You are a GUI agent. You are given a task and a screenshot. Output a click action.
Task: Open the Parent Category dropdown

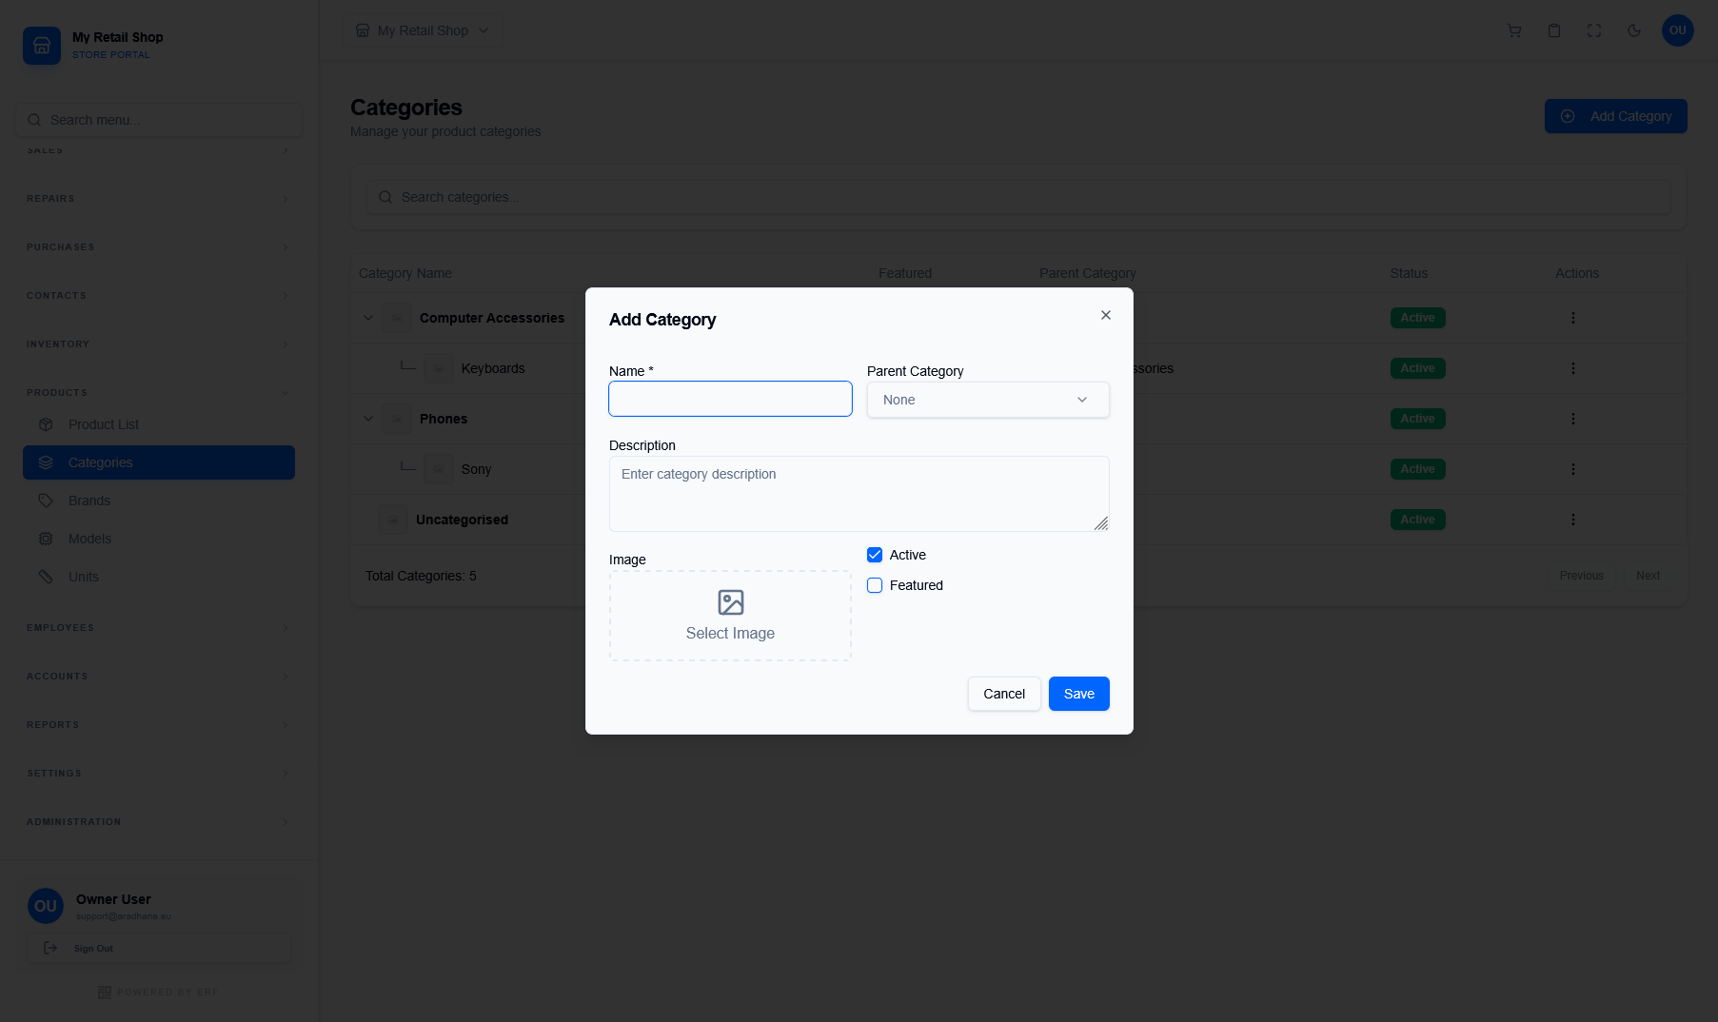[x=988, y=400]
